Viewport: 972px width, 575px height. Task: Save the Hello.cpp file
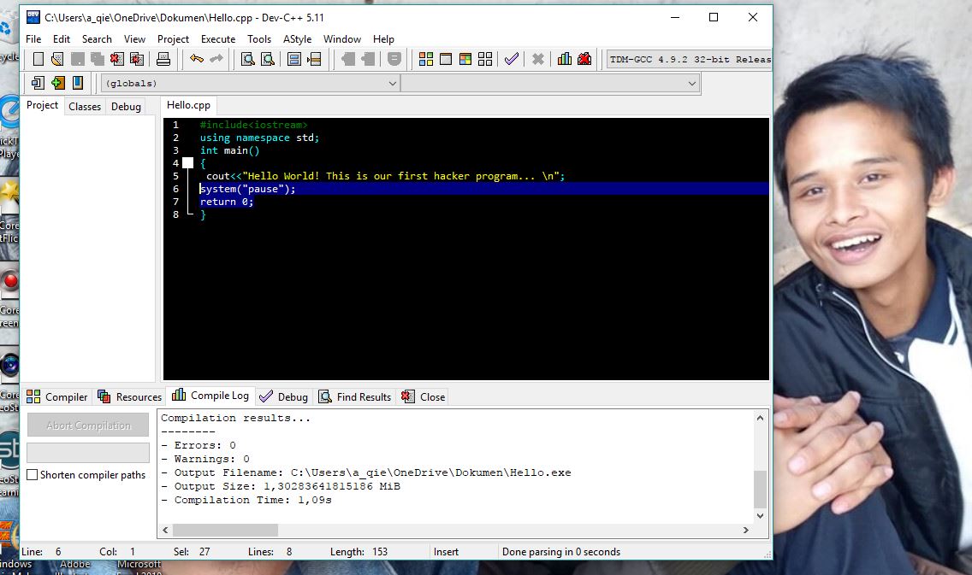[x=77, y=58]
